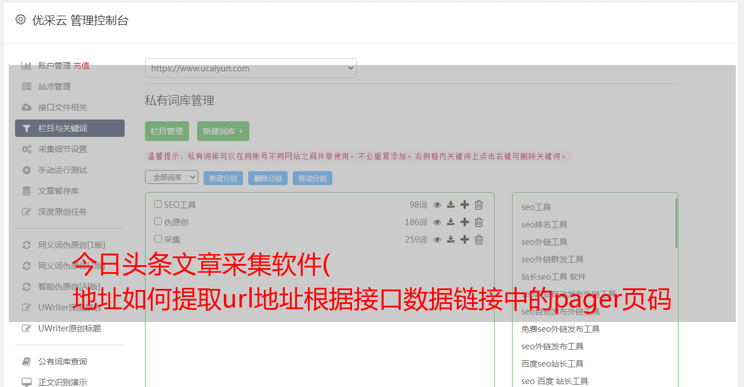Select keyword 免费seo外链发布工具
744x387 pixels.
point(561,329)
